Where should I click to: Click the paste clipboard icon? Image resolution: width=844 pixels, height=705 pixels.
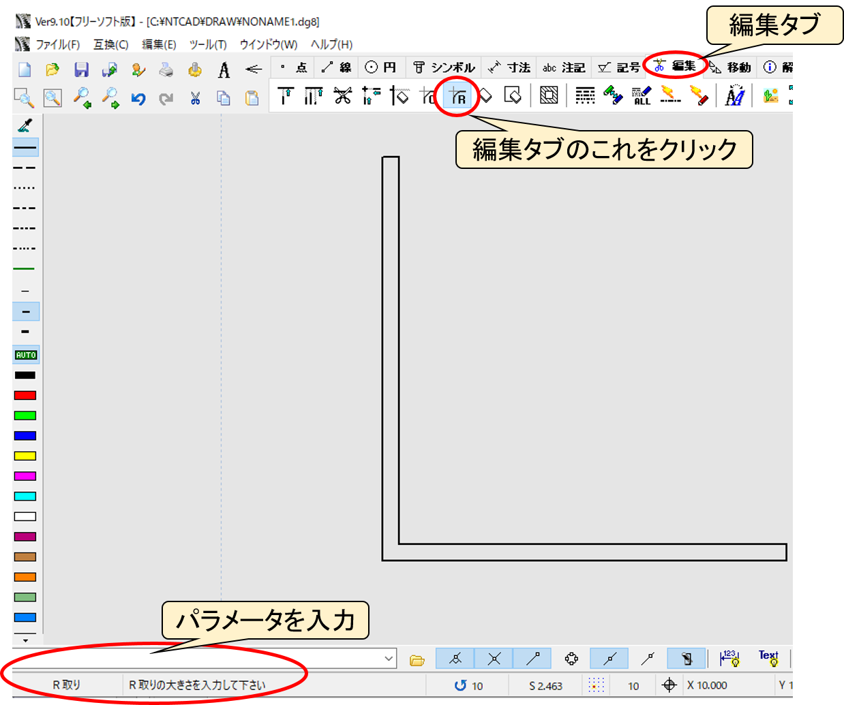(x=252, y=99)
